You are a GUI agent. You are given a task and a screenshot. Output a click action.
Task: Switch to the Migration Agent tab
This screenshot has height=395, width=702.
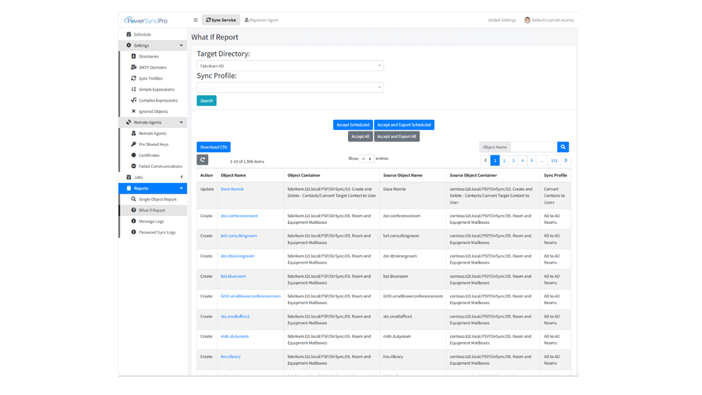[x=262, y=20]
